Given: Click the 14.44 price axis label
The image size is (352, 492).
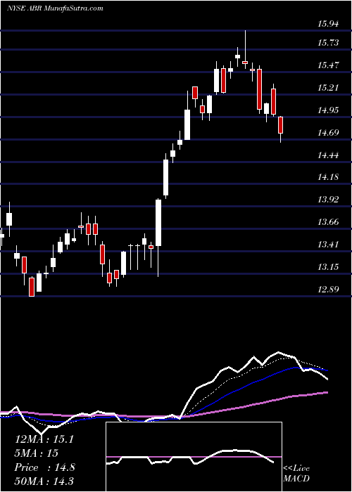Looking at the screenshot, I should tap(328, 155).
